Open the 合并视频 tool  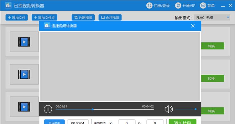110,17
